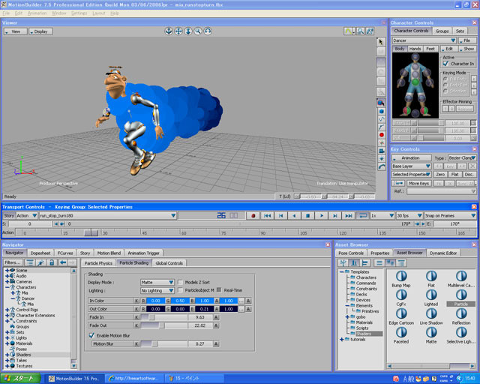Viewport: 480px width, 384px height.
Task: Collapse the Templates folder in Asset Browser
Action: (342, 272)
